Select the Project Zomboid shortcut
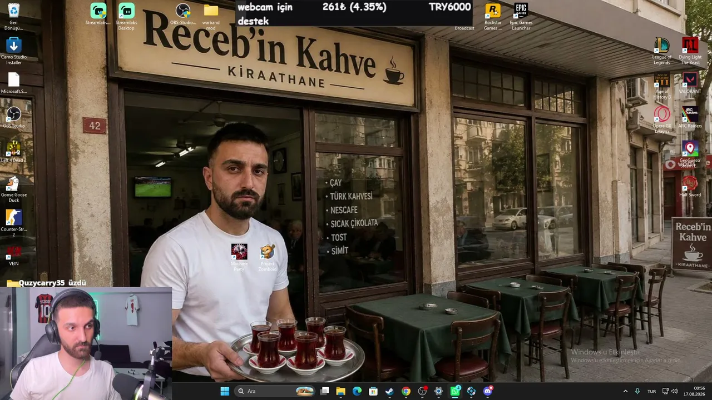The width and height of the screenshot is (712, 400). point(268,258)
